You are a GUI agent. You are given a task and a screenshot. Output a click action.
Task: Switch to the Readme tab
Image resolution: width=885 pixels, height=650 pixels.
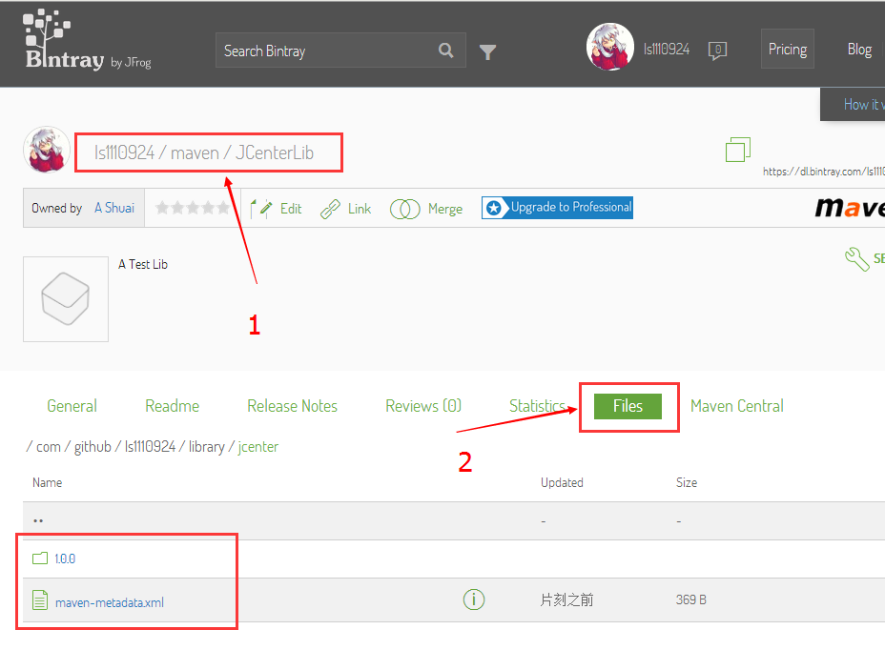click(173, 406)
